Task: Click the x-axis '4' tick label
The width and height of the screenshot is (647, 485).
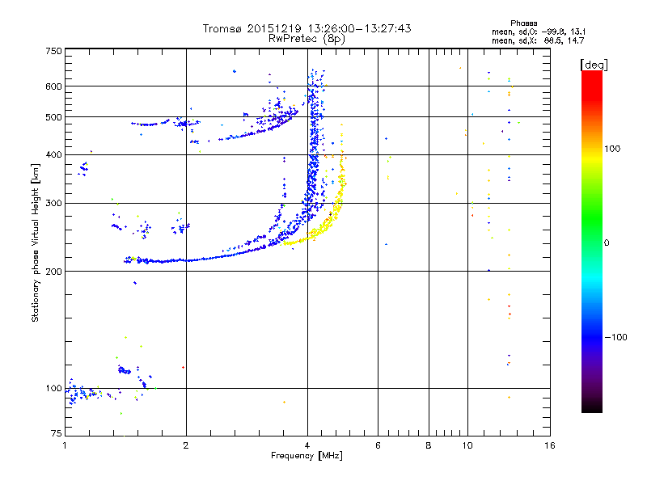Action: [307, 445]
